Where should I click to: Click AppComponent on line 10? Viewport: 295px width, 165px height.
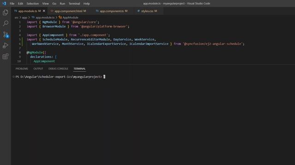(44, 61)
